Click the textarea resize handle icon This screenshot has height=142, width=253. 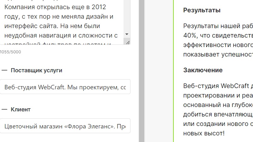128,43
